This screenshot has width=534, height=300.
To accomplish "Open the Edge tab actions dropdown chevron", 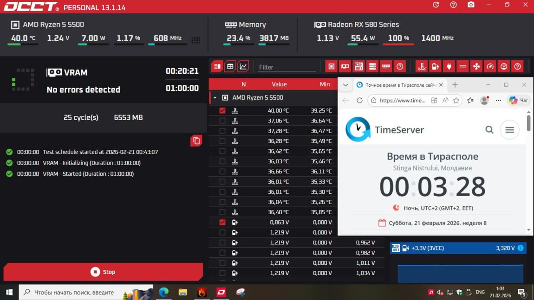I will (345, 85).
